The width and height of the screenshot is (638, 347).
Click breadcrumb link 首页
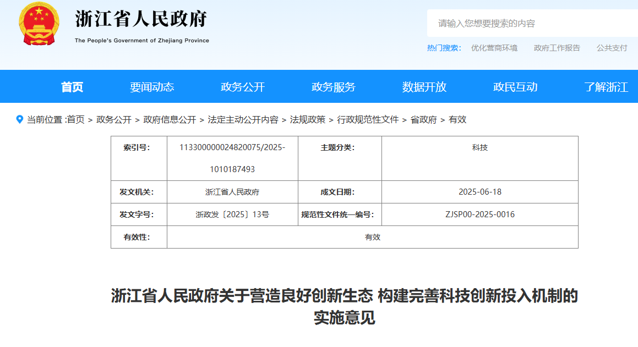tap(75, 119)
